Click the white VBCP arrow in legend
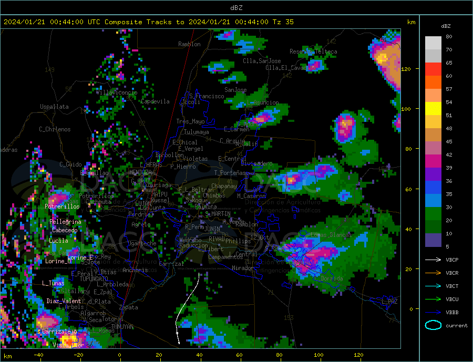This screenshot has width=473, height=362. tap(433, 260)
